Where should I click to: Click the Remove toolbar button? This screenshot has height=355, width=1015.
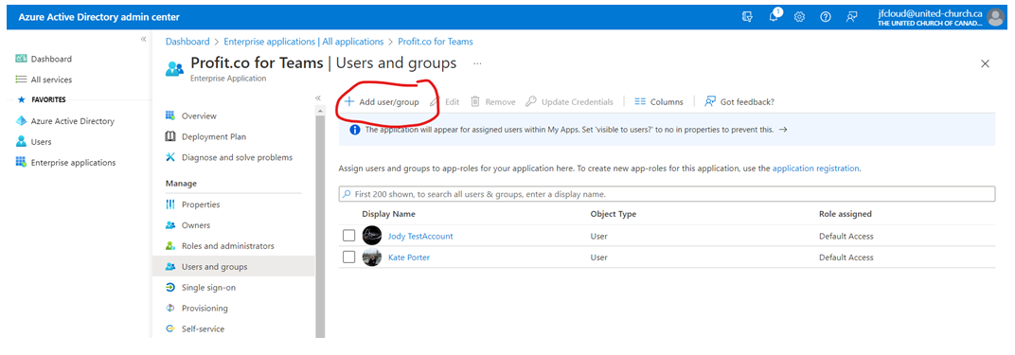[492, 101]
